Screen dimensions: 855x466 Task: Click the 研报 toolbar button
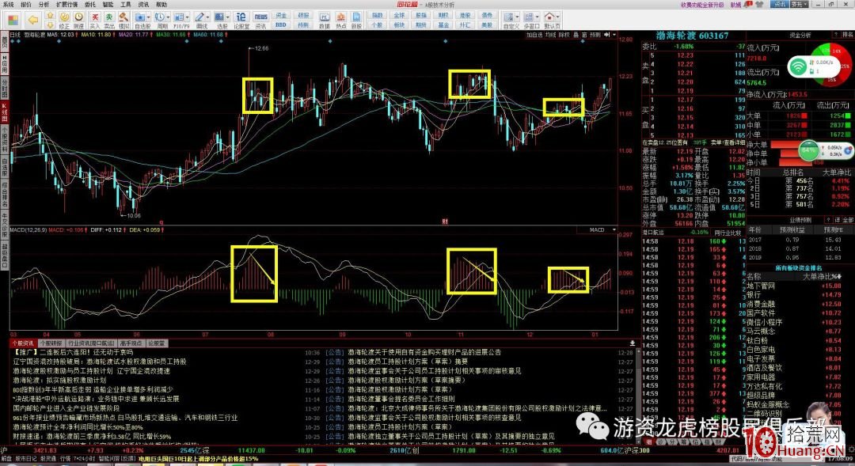[304, 16]
